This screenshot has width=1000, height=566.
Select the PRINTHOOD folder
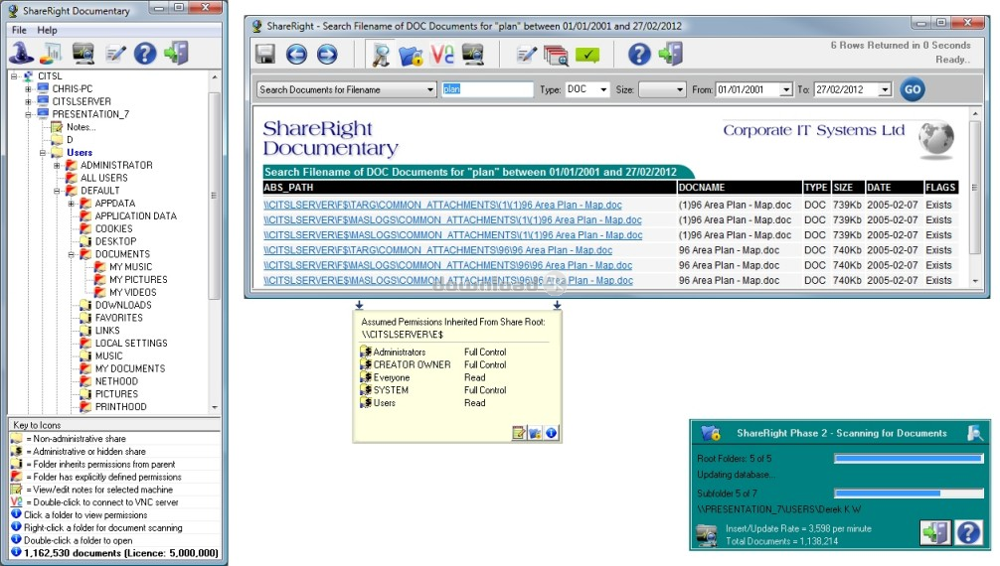click(x=120, y=407)
